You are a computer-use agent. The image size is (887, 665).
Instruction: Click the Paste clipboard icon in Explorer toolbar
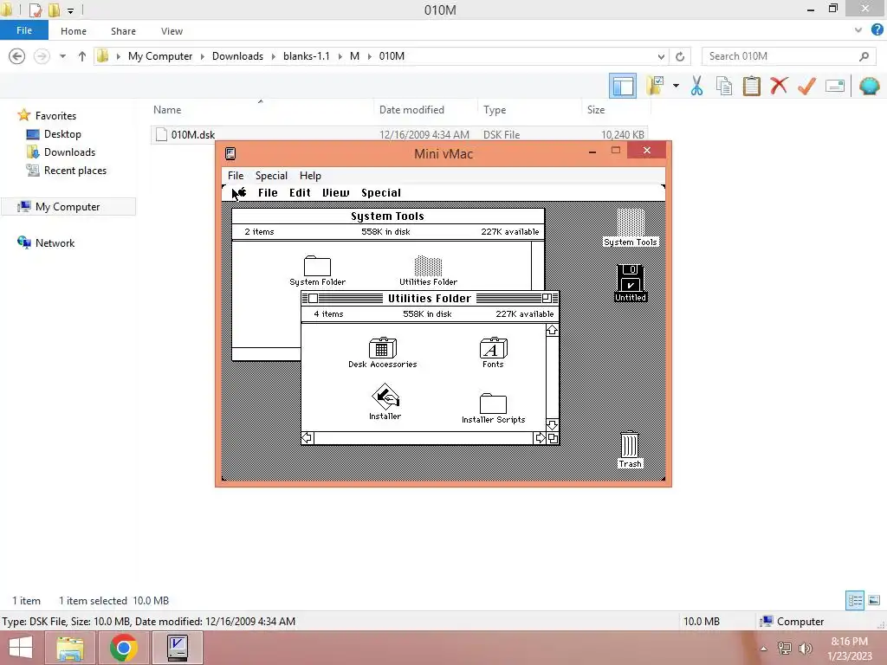(x=751, y=86)
